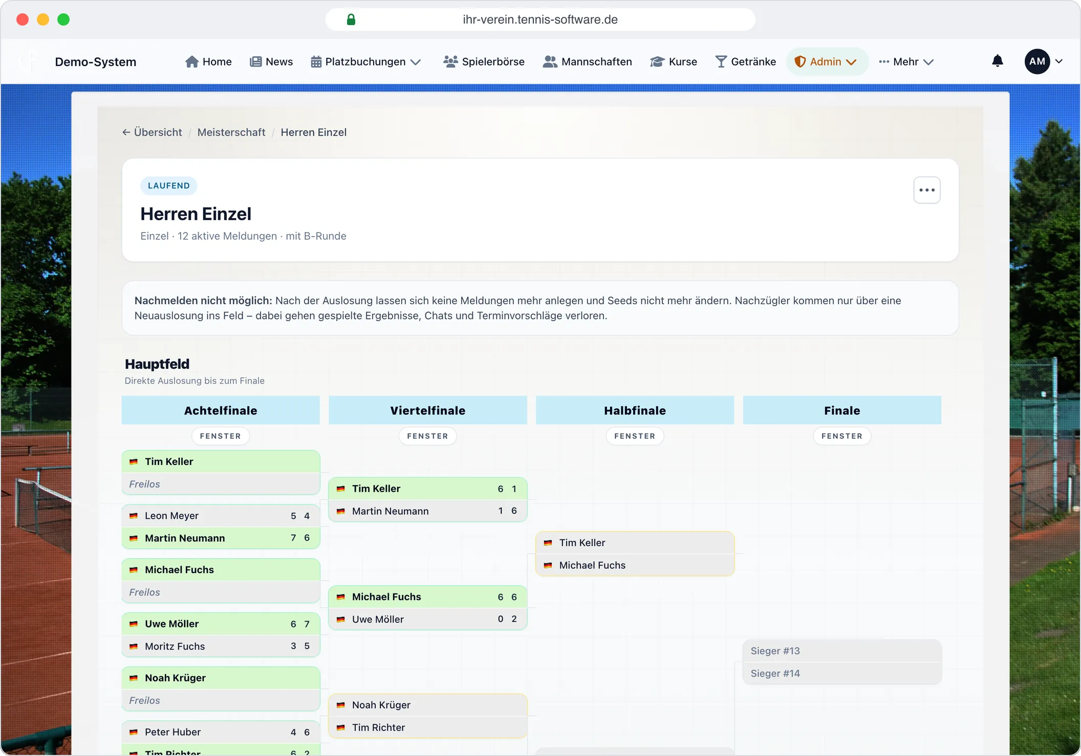This screenshot has width=1081, height=756.
Task: Click the Herren Einzel breadcrumb
Action: [x=314, y=132]
